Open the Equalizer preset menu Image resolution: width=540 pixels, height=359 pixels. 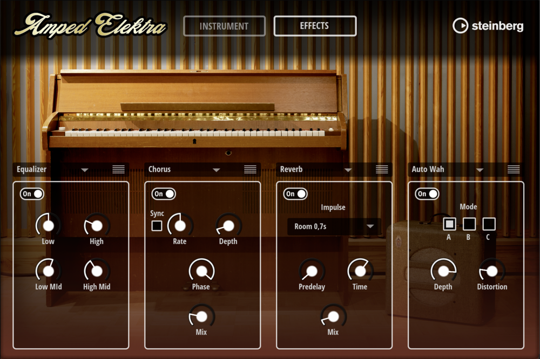point(118,169)
